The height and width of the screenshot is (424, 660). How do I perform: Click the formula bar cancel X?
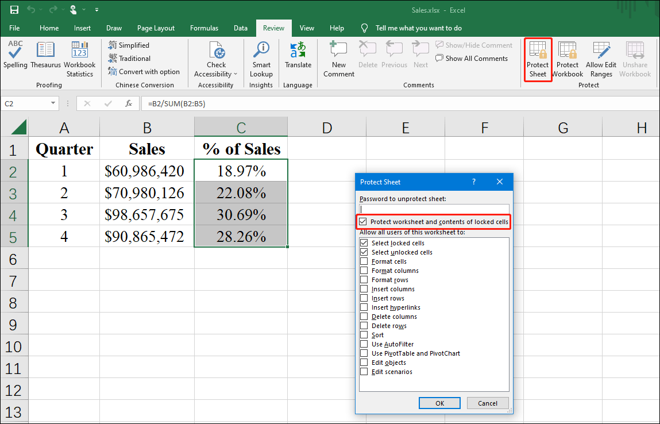[x=87, y=103]
